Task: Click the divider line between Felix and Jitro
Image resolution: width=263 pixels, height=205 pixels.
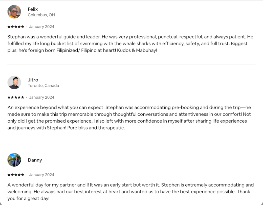Action: pos(131,64)
